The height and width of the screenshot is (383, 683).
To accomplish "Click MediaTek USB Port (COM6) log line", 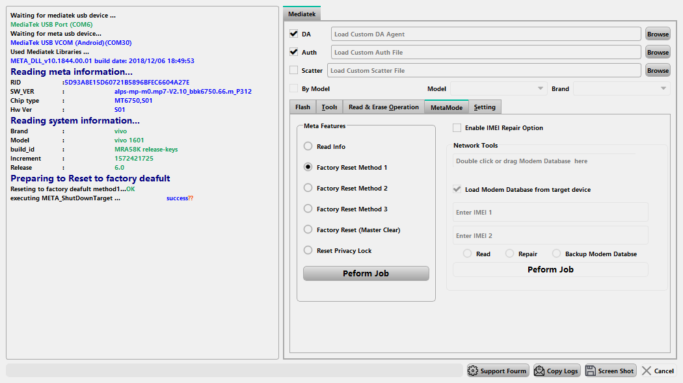I will [x=51, y=24].
